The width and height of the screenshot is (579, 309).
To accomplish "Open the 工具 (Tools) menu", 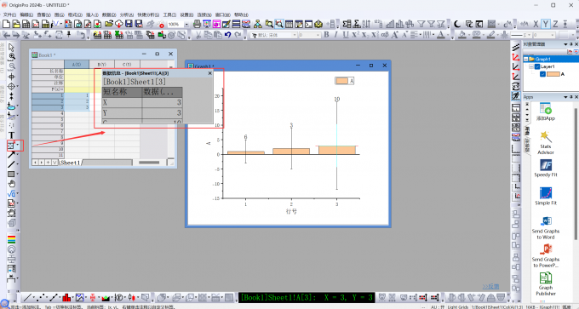I will coord(169,14).
